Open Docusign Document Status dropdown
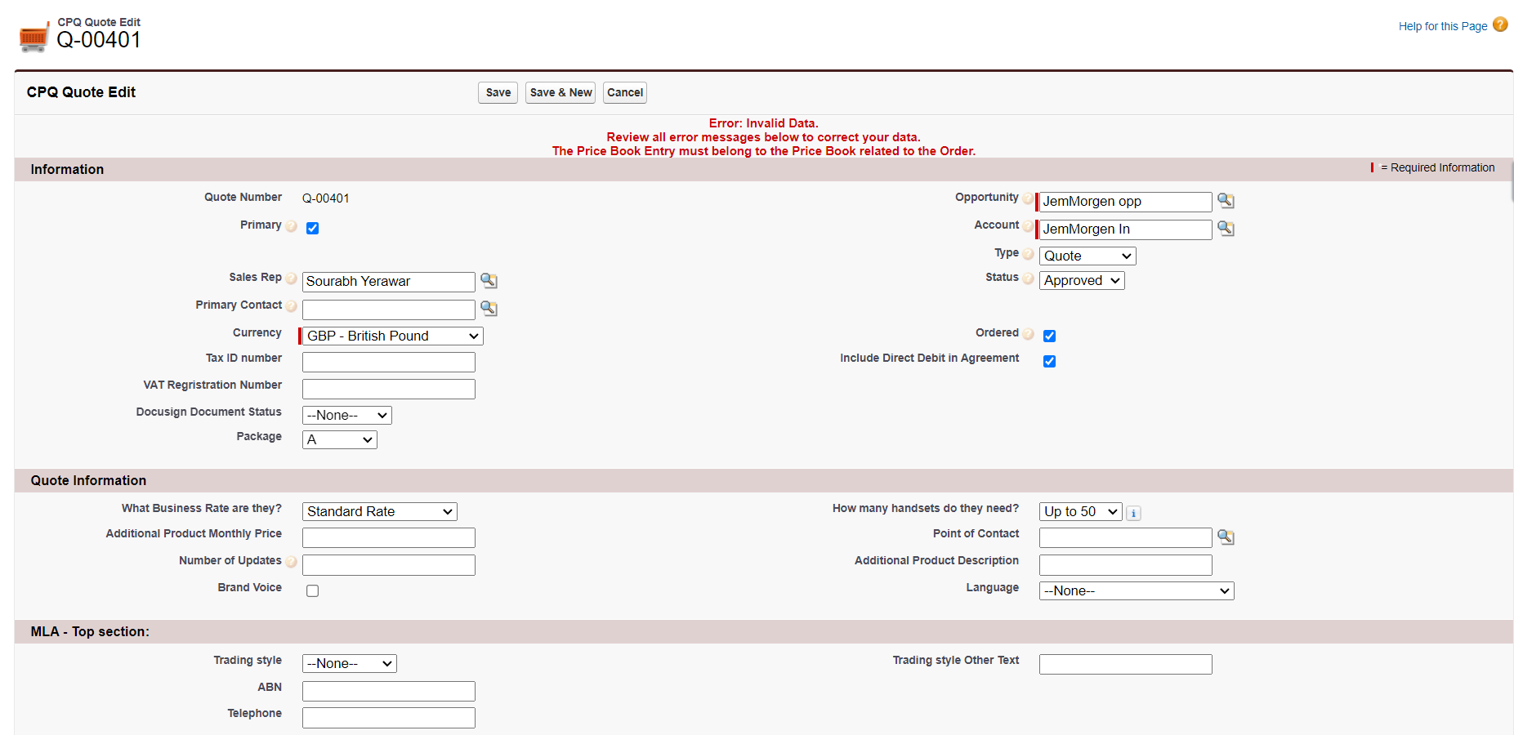This screenshot has width=1514, height=735. tap(347, 415)
